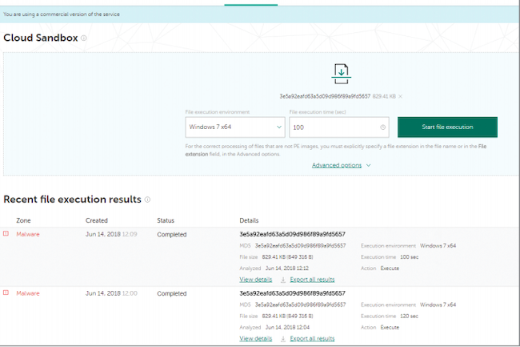Expand the Advanced options link
The image size is (520, 347).
click(342, 165)
